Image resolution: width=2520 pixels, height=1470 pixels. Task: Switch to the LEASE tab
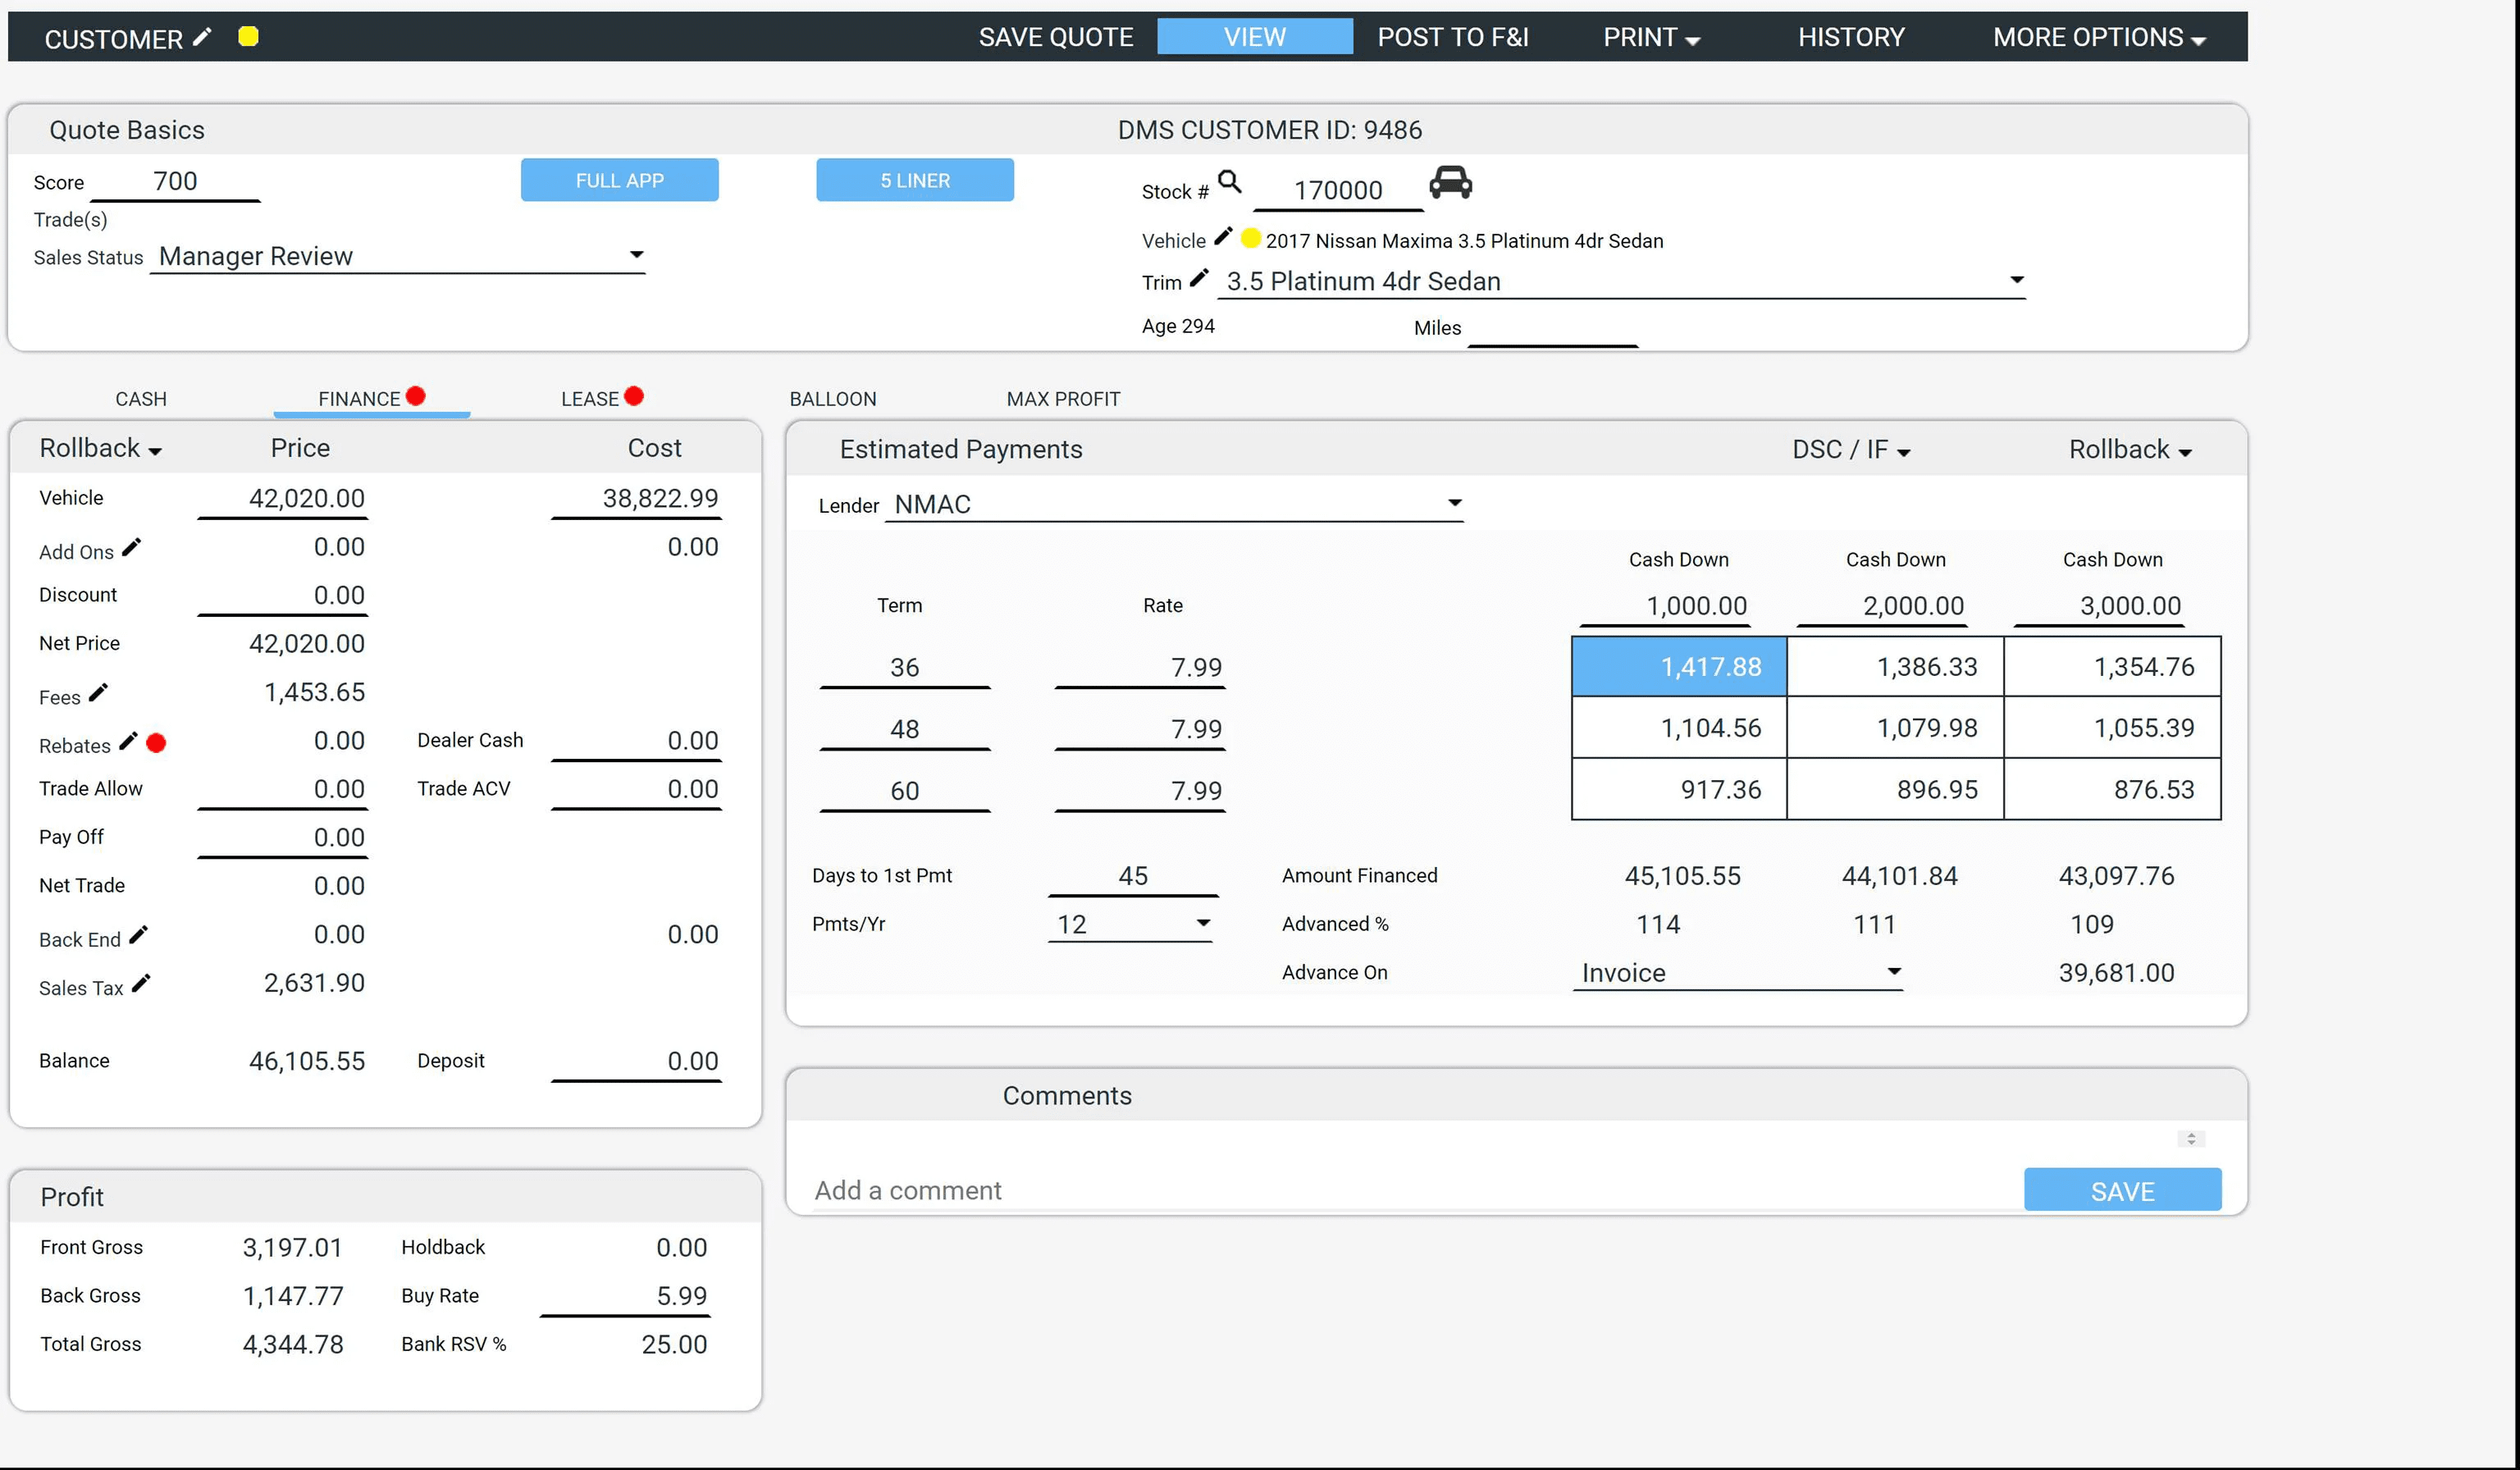(x=591, y=397)
